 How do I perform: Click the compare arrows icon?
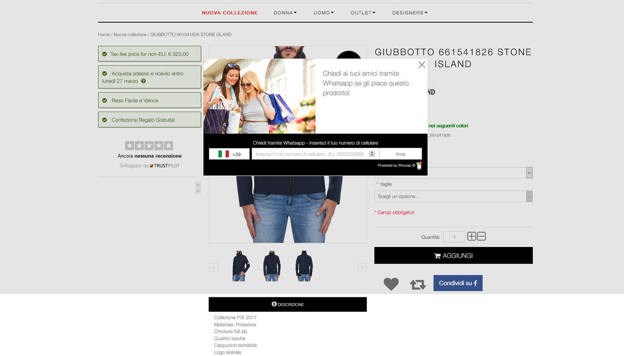click(x=418, y=284)
